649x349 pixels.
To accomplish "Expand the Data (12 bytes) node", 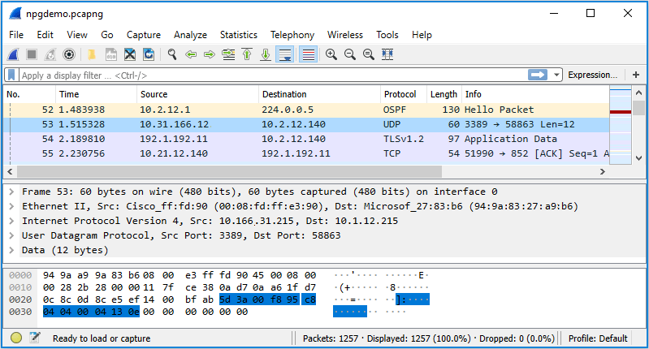I will point(11,250).
